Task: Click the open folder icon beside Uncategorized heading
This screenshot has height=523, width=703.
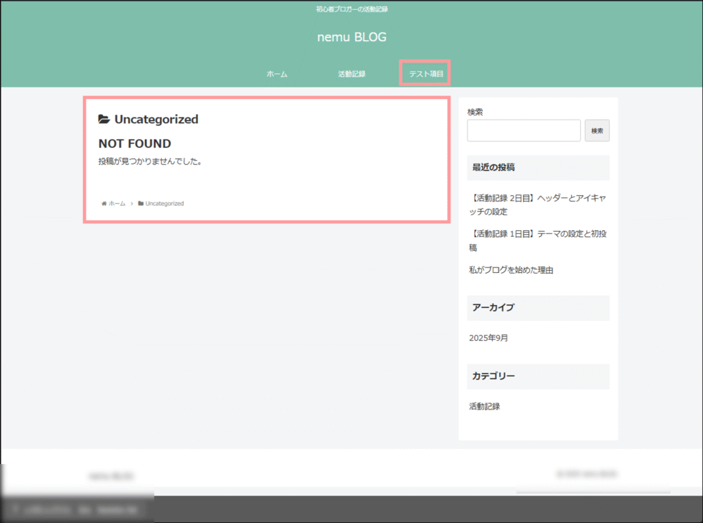Action: (104, 120)
